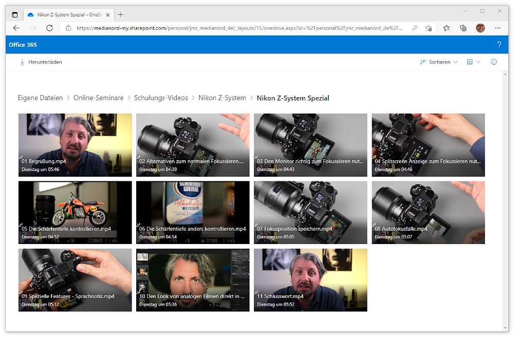
Task: Click the Office 365 help question mark
Action: [499, 45]
